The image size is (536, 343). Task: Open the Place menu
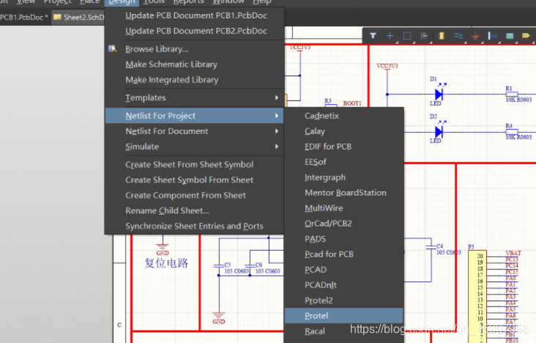[x=89, y=2]
